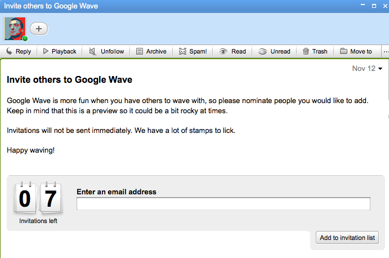This screenshot has height=258, width=389.
Task: Move the wave to Trash
Action: click(x=315, y=51)
